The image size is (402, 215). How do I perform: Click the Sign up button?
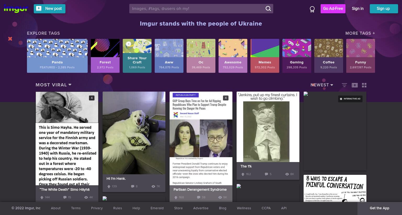[x=383, y=9]
